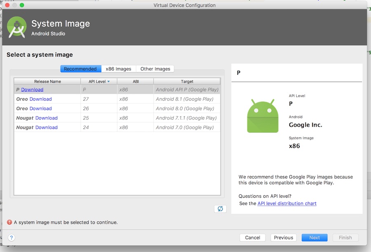Click API level 26 cell
371x252 pixels.
[99, 109]
